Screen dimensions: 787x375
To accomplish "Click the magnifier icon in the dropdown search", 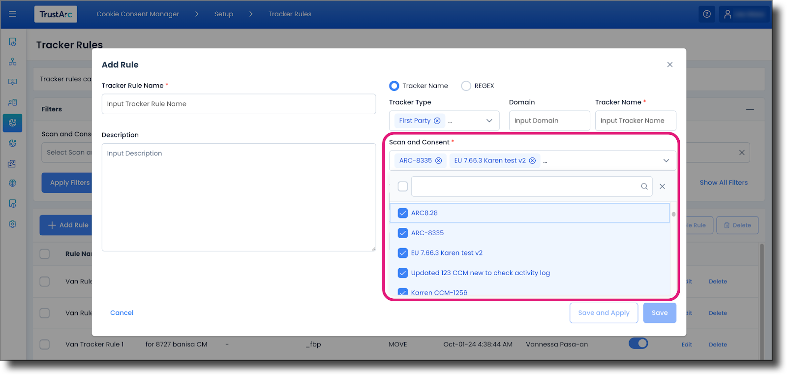I will (x=644, y=187).
